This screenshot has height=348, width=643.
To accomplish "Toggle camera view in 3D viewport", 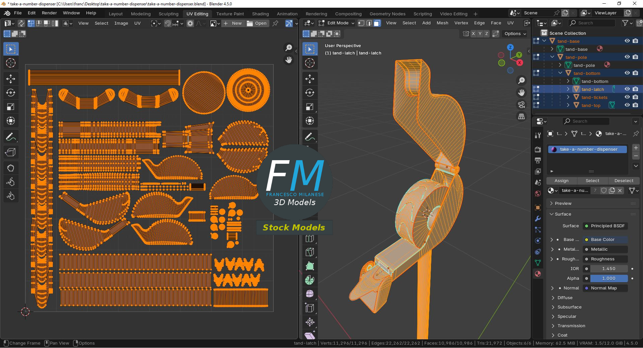I will [521, 105].
